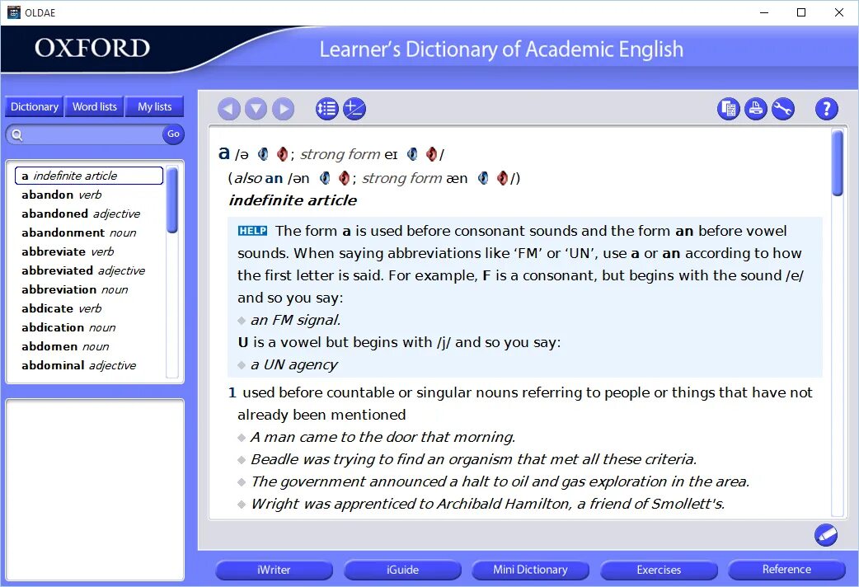859x587 pixels.
Task: Maximize the OLDAE window
Action: [801, 12]
